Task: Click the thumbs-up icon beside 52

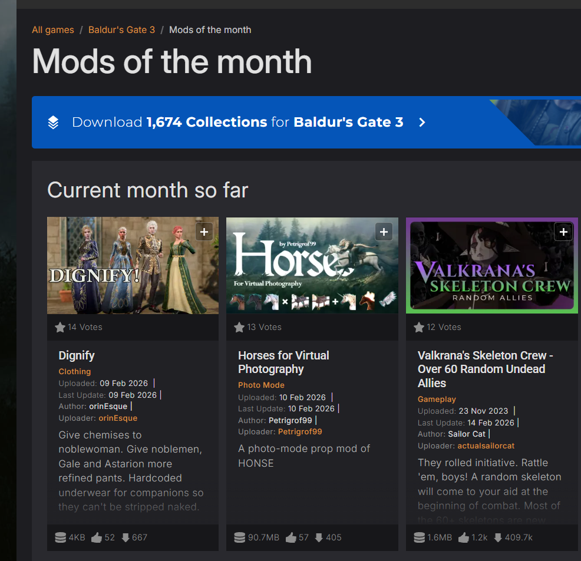Action: (x=97, y=537)
